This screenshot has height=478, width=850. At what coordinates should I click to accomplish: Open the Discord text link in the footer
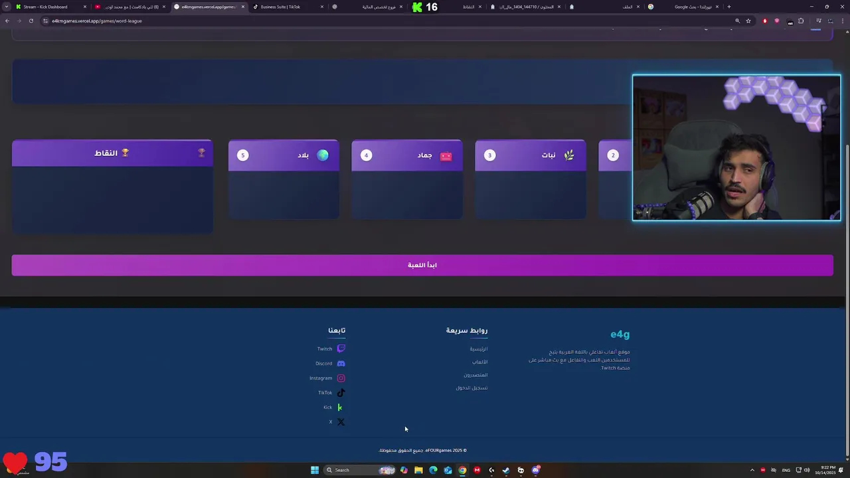pyautogui.click(x=323, y=363)
